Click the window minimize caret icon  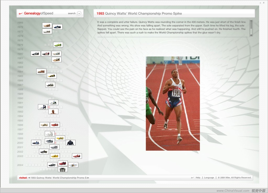[260, 3]
